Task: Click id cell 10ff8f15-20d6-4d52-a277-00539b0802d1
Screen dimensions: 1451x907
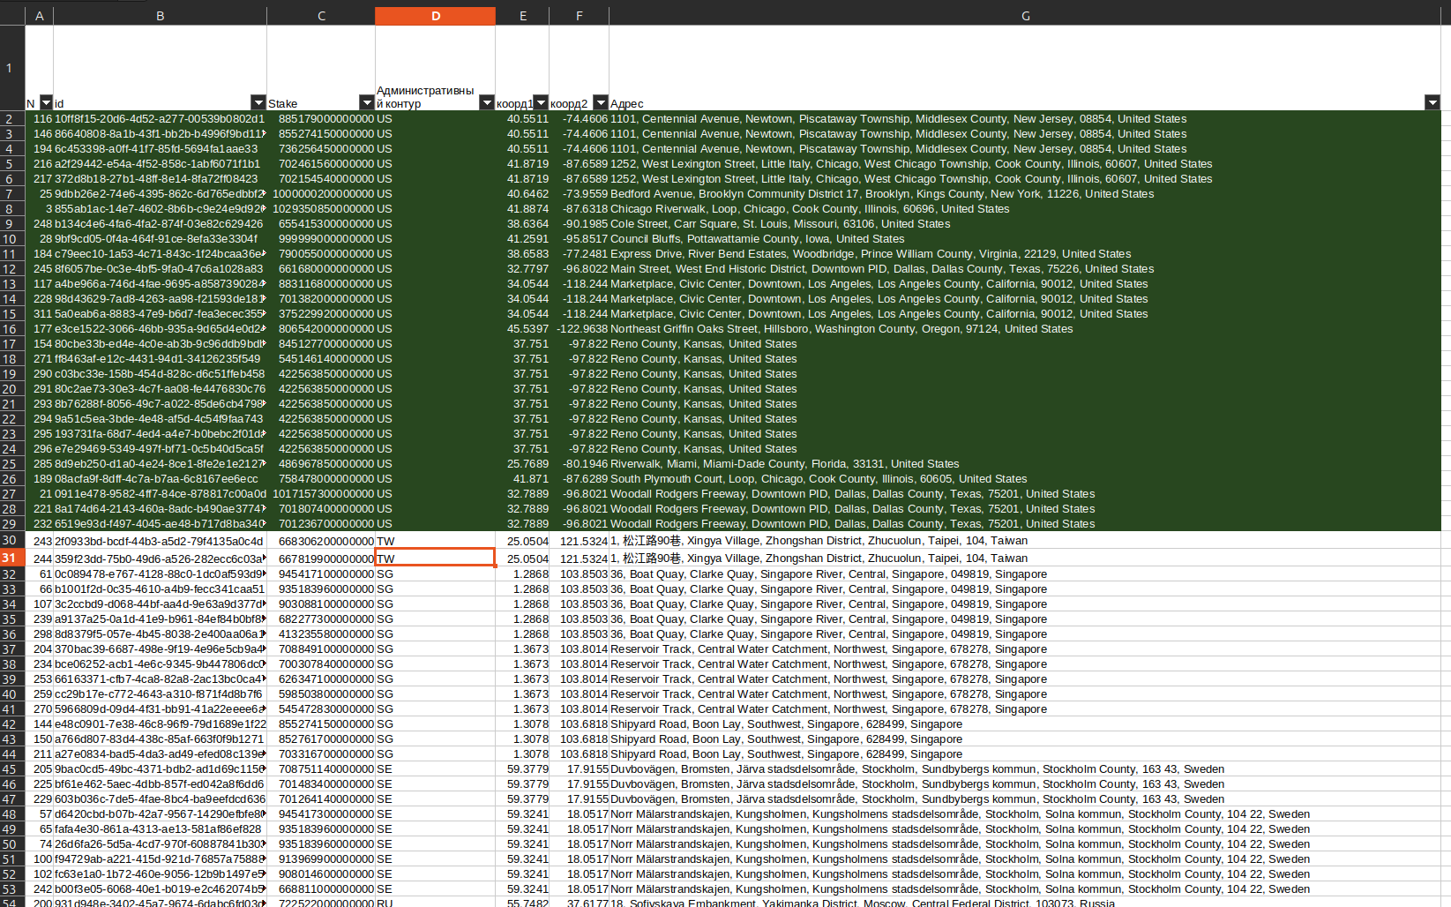Action: pyautogui.click(x=160, y=118)
